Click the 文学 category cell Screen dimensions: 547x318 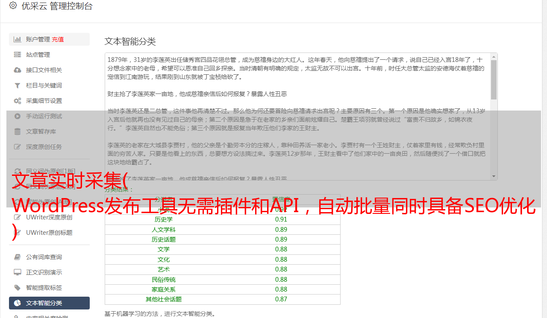pyautogui.click(x=164, y=249)
